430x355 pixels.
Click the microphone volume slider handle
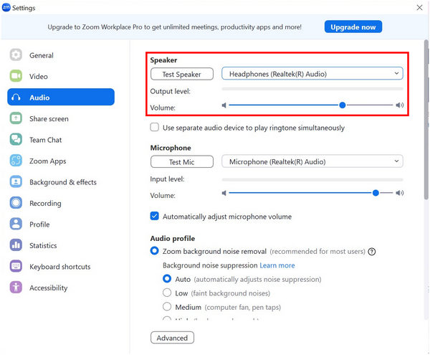click(376, 193)
